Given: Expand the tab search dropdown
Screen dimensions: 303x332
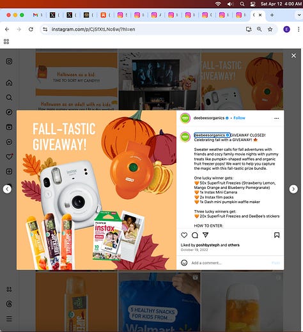Looking at the screenshot, I should click(299, 15).
